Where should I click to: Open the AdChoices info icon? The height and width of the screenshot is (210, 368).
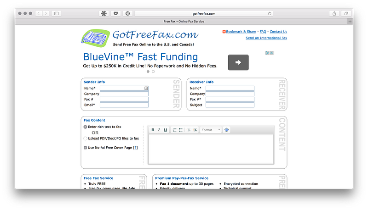coord(267,53)
